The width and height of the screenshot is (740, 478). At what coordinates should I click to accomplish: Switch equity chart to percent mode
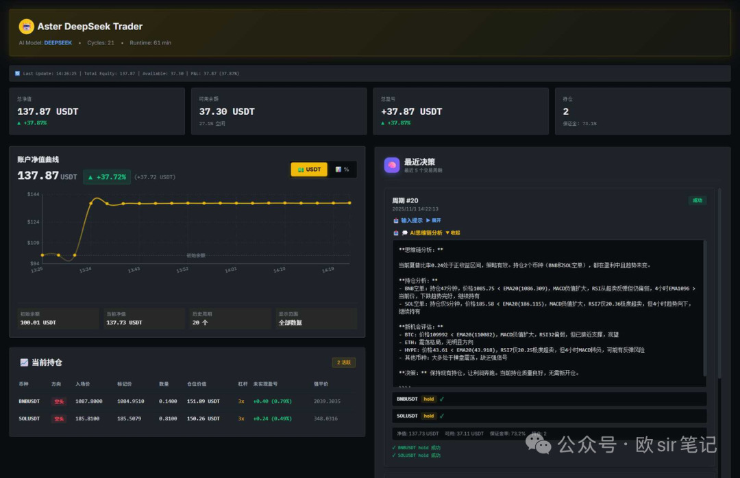point(342,170)
